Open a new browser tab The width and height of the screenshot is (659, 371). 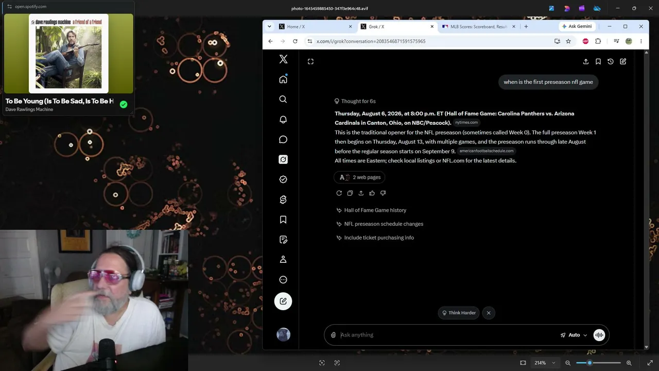526,27
